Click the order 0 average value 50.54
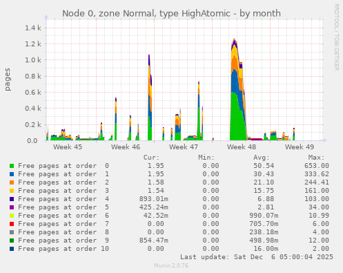 pyautogui.click(x=264, y=166)
